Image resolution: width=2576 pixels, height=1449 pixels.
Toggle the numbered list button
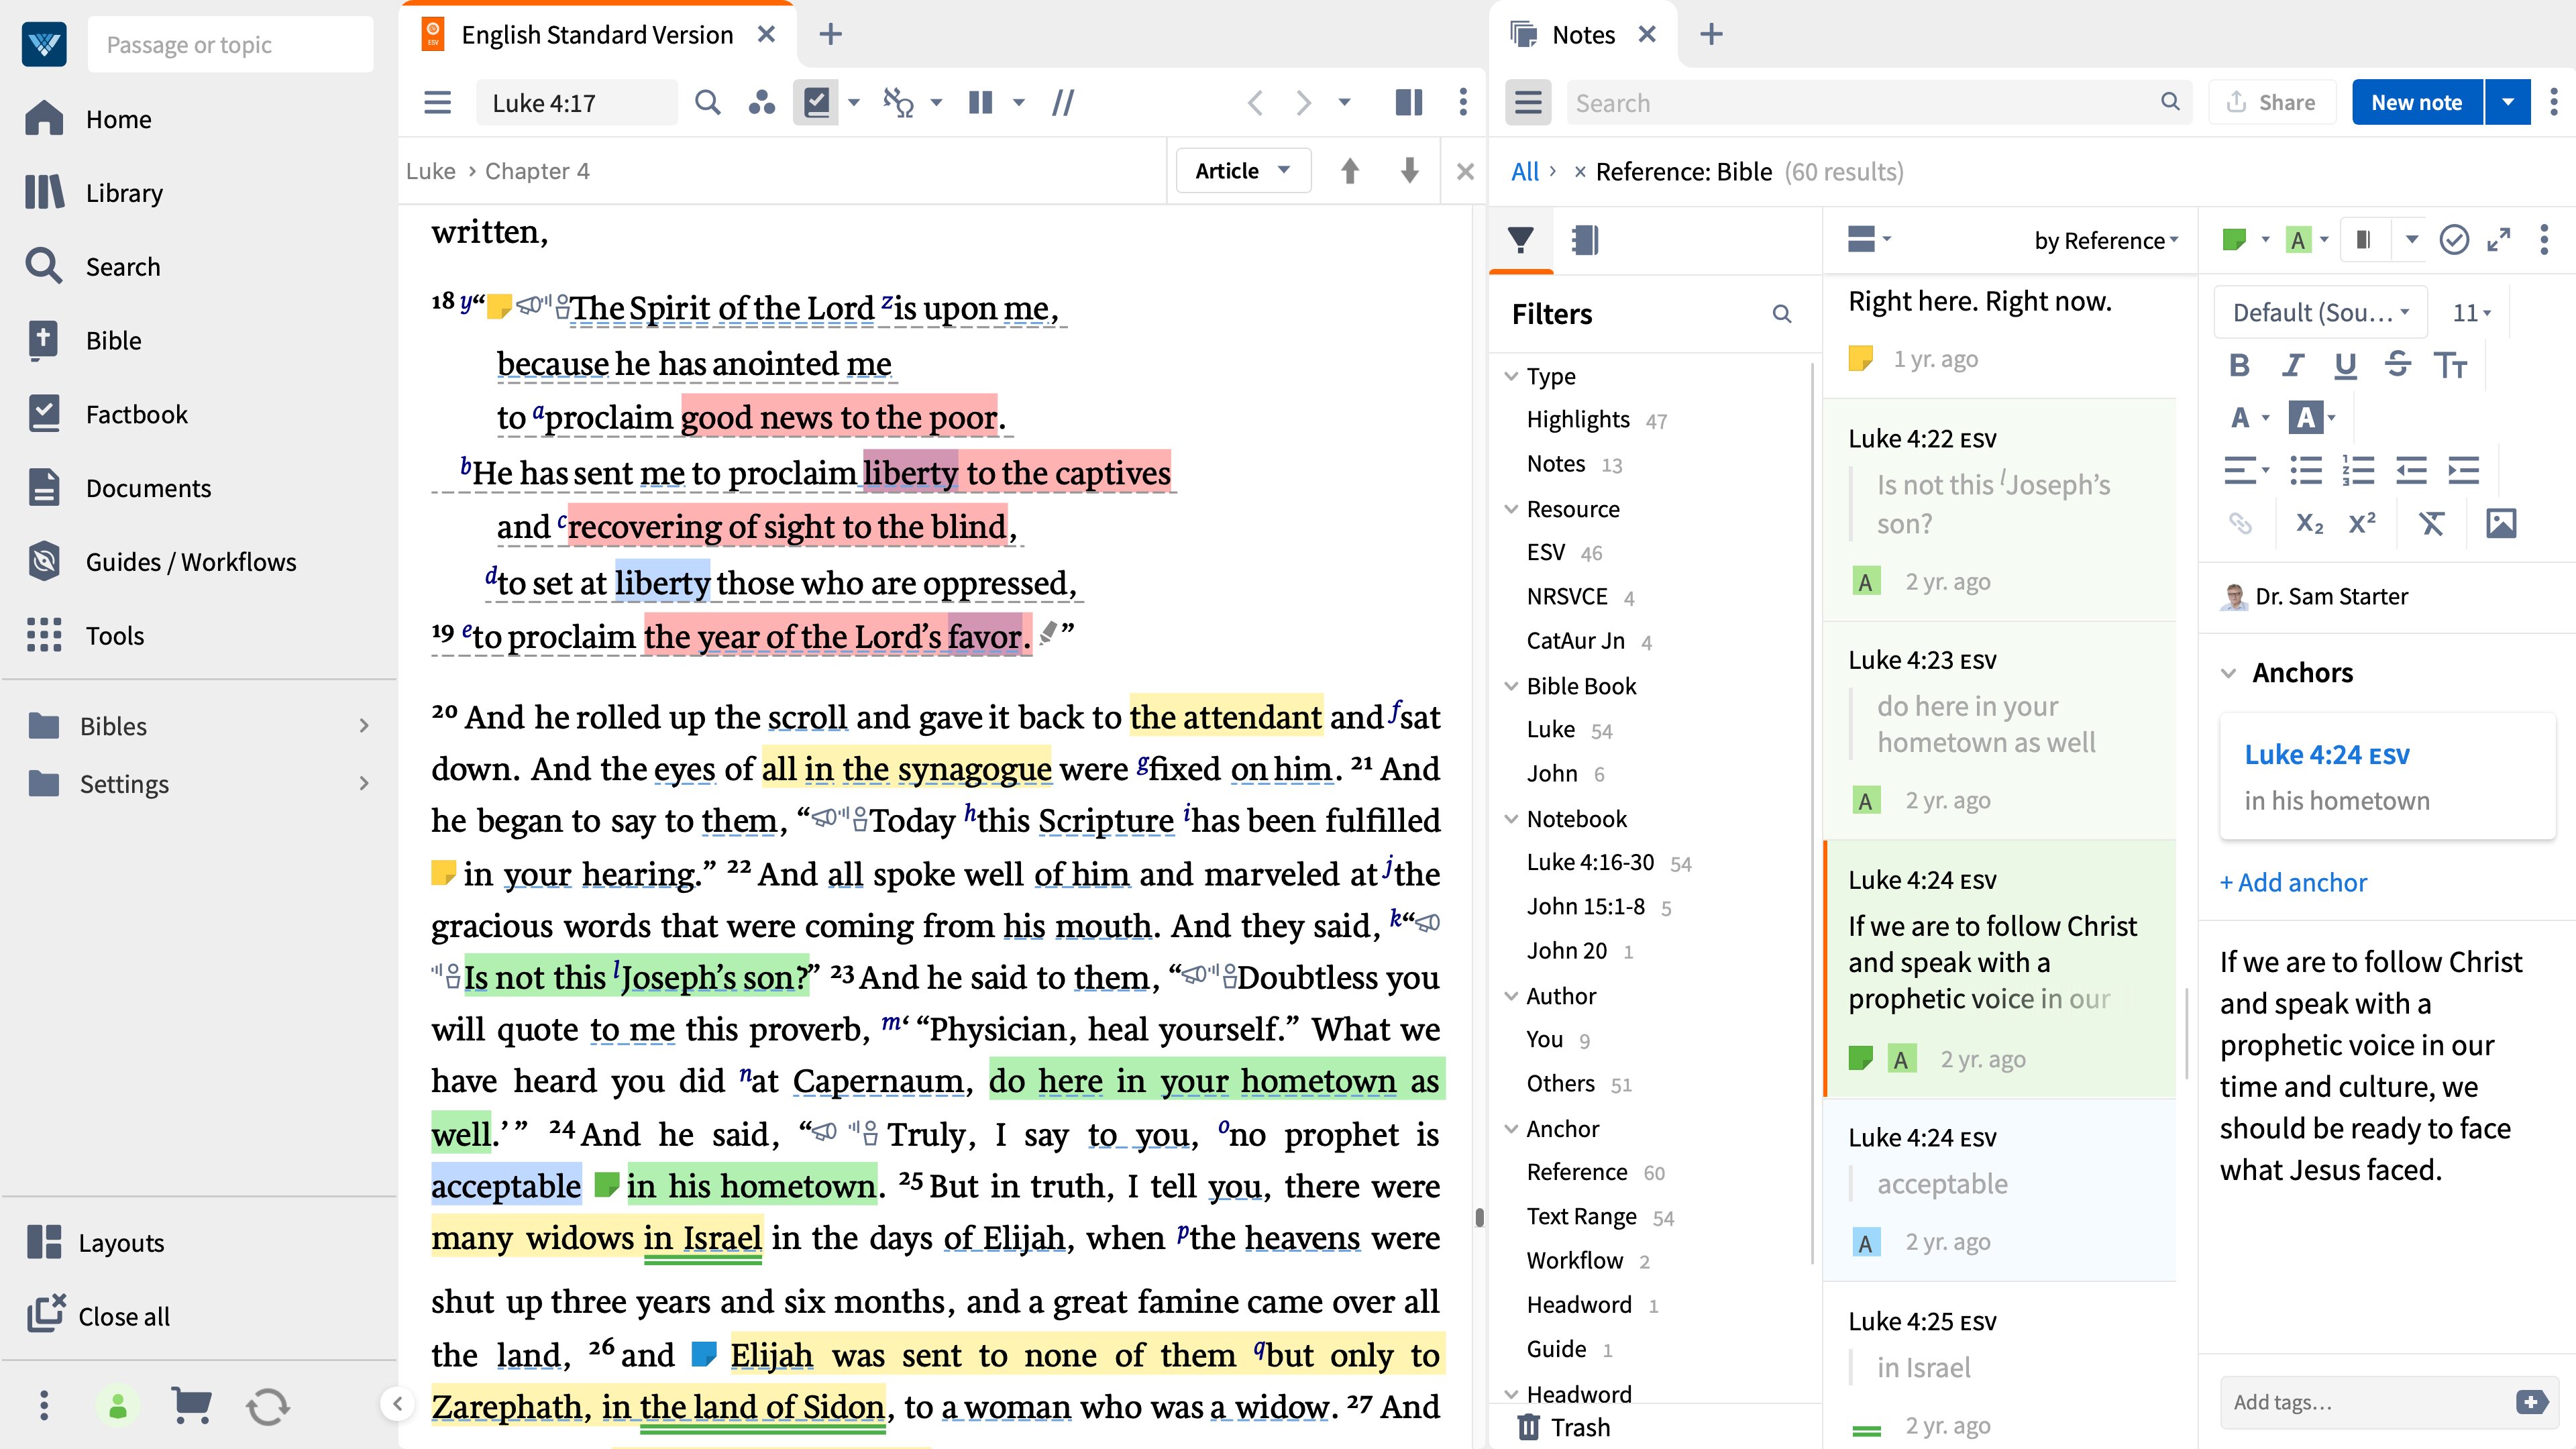coord(2358,470)
